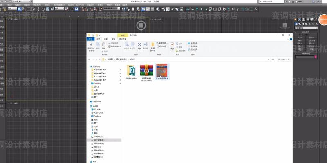This screenshot has height=163, width=327.
Task: Click the render teapot icon
Action: [172, 9]
